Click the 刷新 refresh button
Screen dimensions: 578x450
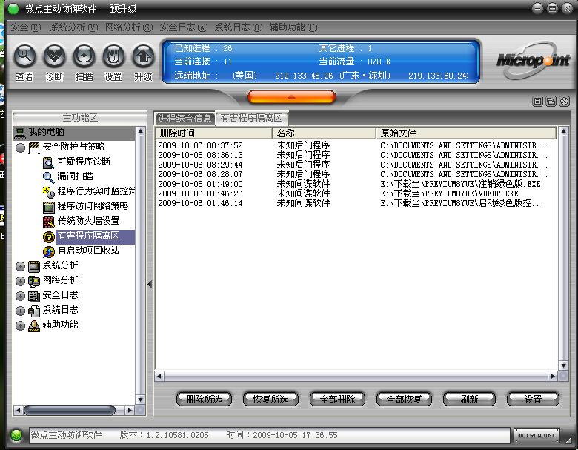pyautogui.click(x=469, y=399)
